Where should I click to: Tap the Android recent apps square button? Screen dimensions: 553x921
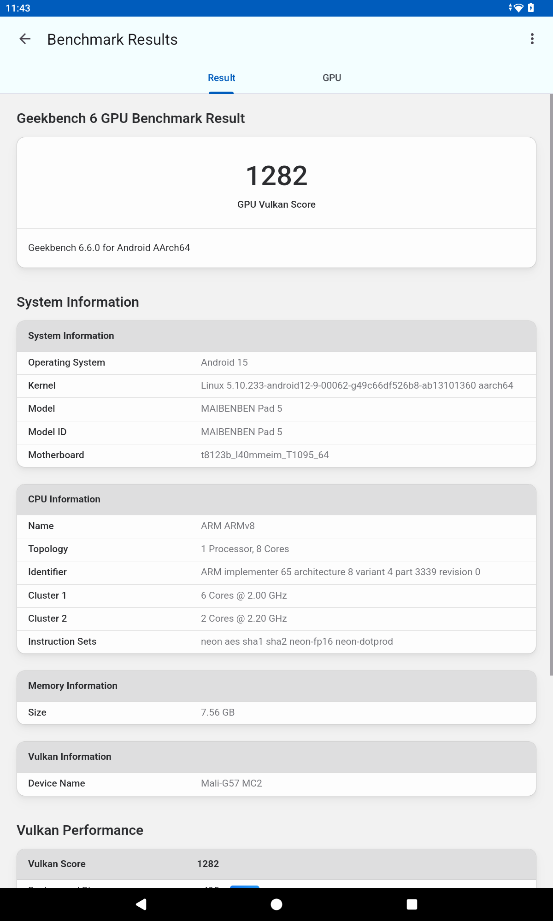(412, 904)
